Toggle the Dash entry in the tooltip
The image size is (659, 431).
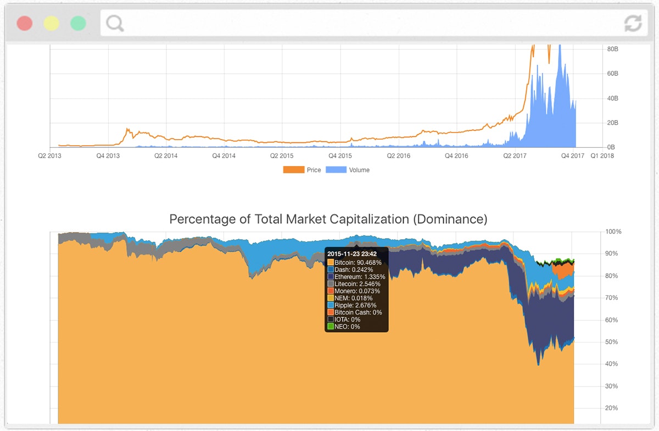point(330,269)
